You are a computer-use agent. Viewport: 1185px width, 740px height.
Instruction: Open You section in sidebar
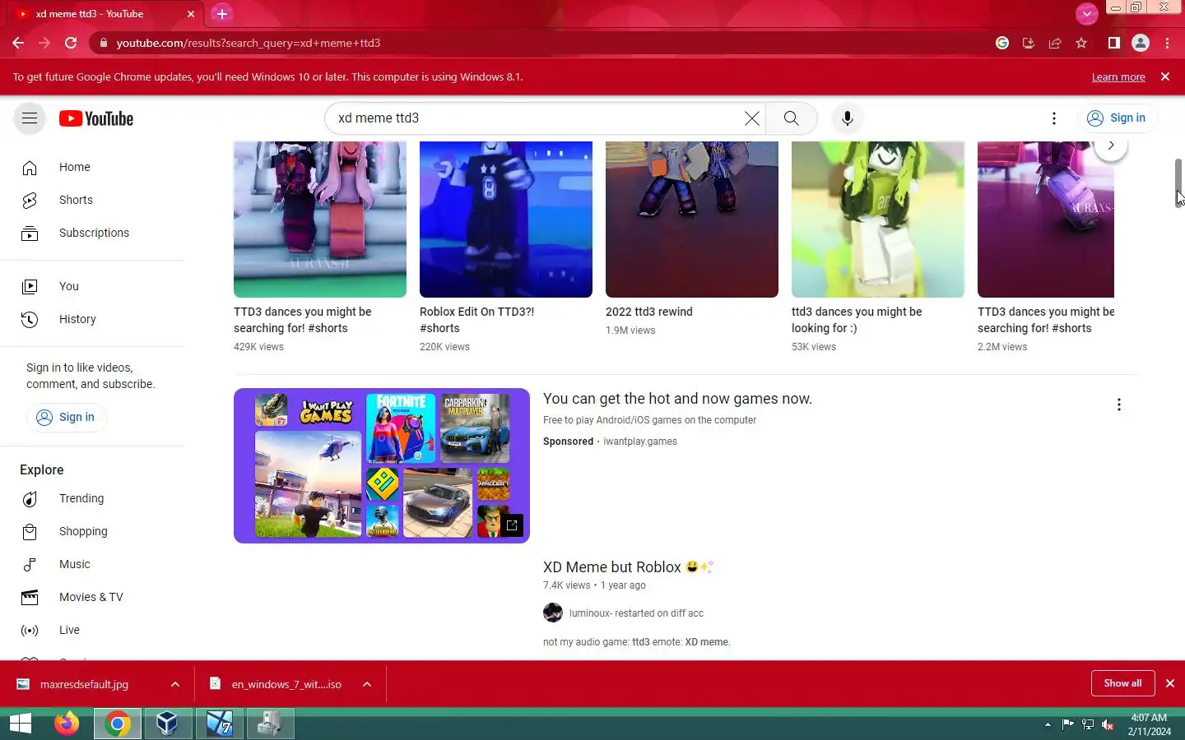92,286
